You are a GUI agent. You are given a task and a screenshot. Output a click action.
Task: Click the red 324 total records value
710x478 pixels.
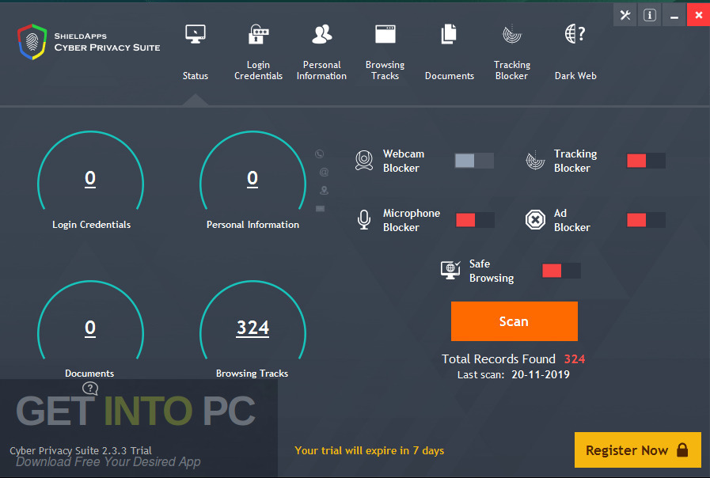click(575, 359)
